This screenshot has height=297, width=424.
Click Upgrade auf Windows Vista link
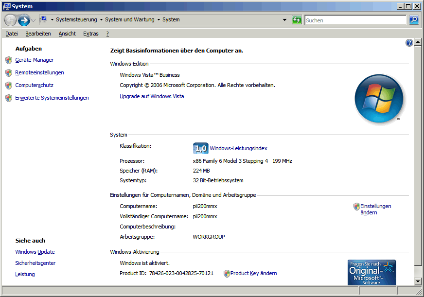point(152,96)
